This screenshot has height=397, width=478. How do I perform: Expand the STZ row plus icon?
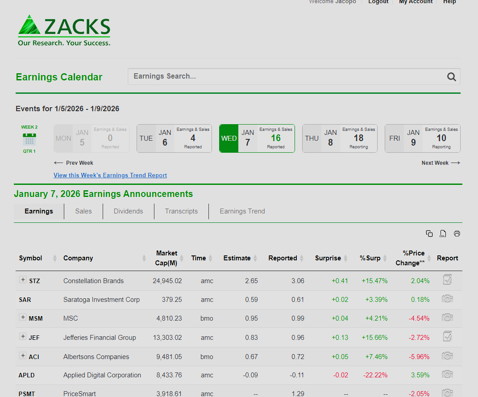(23, 280)
